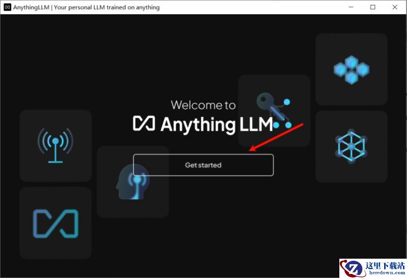This screenshot has height=278, width=407.
Task: Click the broadcast antenna tower icon
Action: click(x=55, y=145)
